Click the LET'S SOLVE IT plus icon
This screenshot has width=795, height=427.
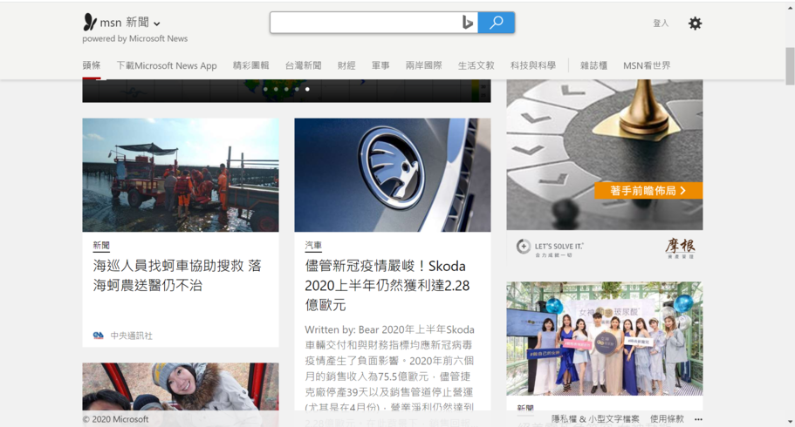point(524,246)
